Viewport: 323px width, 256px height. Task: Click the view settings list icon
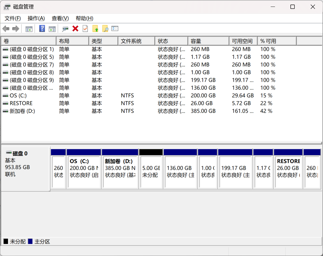click(x=115, y=29)
